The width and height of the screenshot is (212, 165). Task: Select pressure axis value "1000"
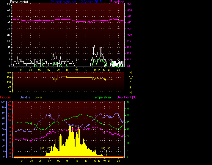tap(129, 35)
